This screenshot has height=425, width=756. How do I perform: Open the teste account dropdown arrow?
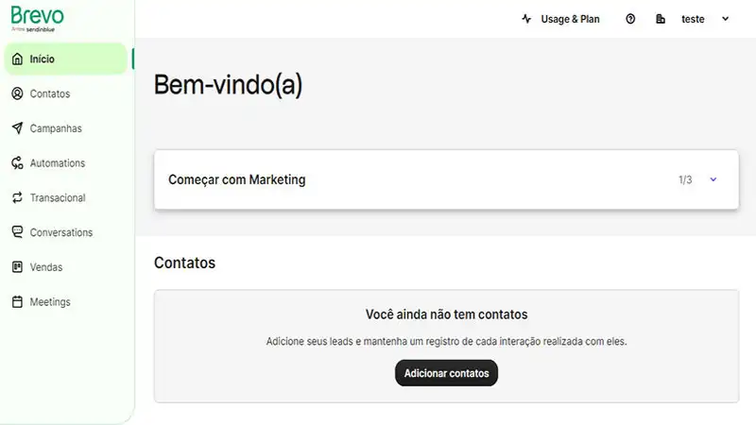(x=726, y=19)
